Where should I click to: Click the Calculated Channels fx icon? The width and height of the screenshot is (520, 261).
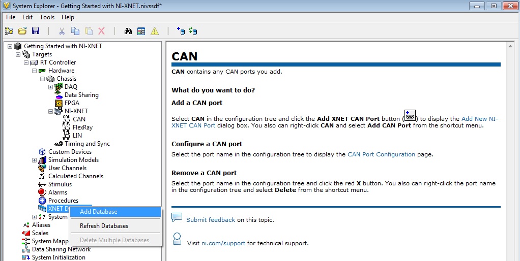[x=42, y=176]
